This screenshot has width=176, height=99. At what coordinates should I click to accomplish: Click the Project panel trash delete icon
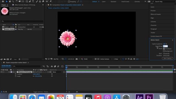pyautogui.click(x=20, y=59)
